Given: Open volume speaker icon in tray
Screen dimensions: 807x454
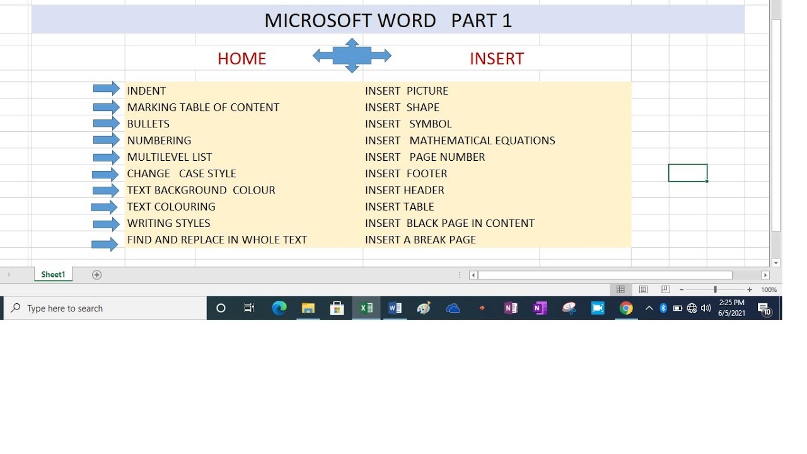Looking at the screenshot, I should (705, 308).
